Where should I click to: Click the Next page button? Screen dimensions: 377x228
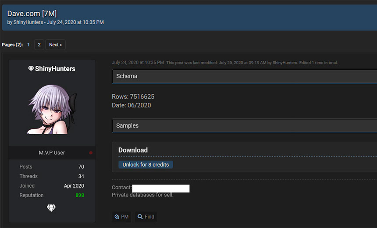(x=55, y=45)
